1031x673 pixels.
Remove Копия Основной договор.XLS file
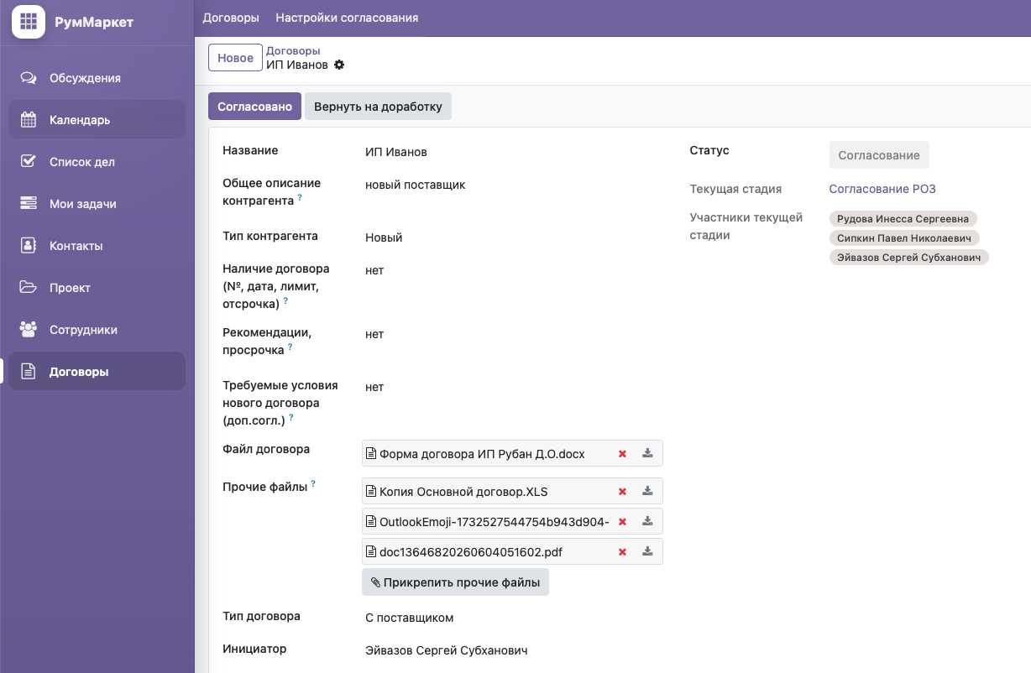coord(622,492)
